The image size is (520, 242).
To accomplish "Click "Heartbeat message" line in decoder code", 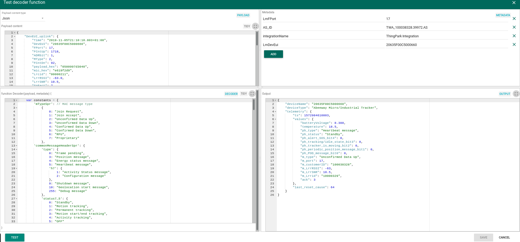I will point(70,165).
